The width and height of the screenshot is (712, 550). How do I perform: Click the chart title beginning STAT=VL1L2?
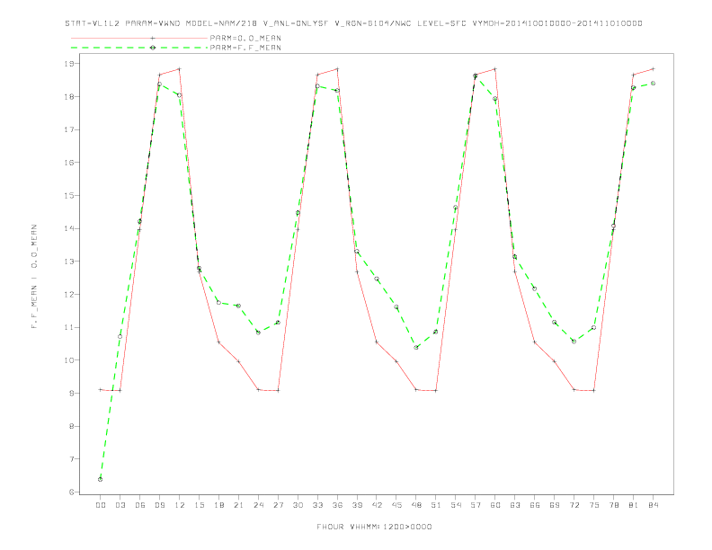[x=353, y=23]
